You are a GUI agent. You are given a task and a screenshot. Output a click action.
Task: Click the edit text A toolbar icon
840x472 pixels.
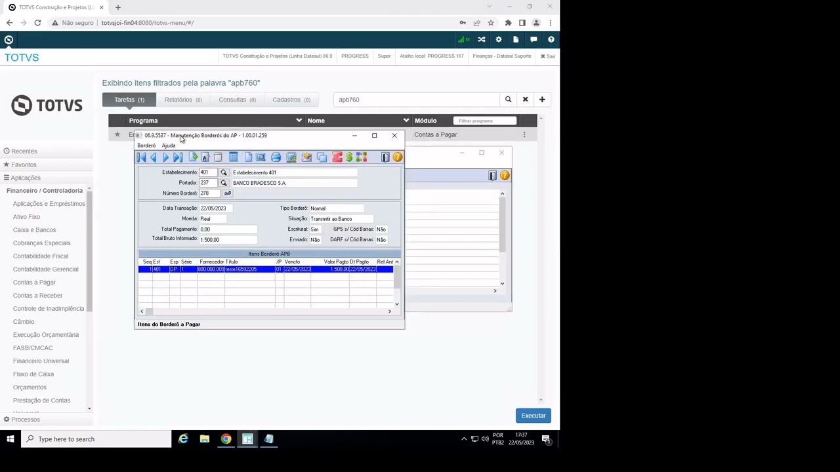point(205,157)
